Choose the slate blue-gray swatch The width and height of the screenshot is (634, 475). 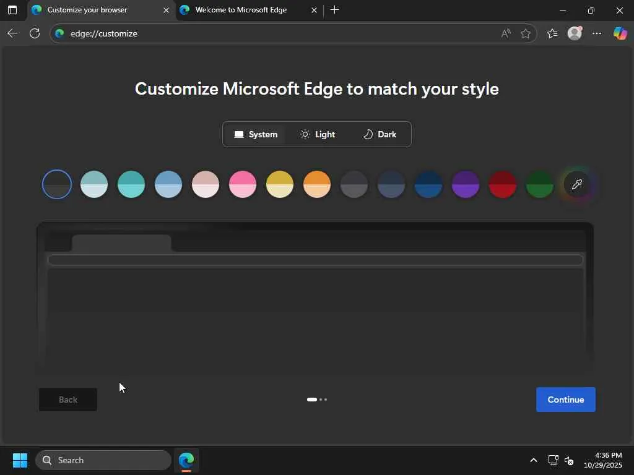coord(391,184)
